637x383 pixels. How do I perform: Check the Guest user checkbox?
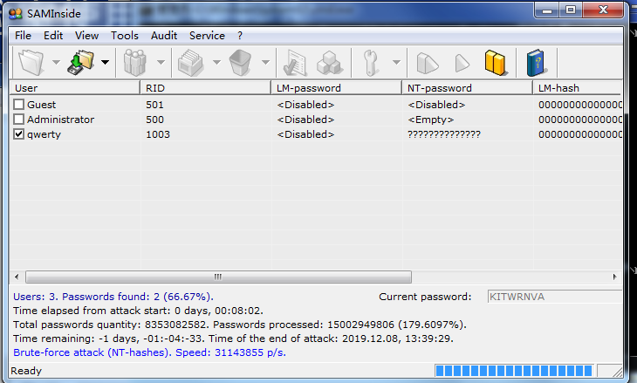coord(18,105)
